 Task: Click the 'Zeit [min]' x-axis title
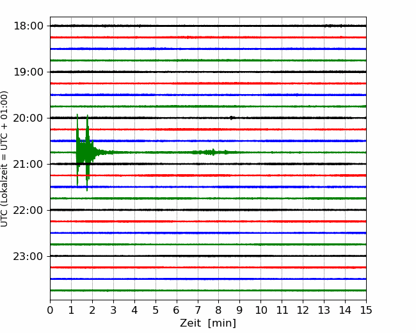tap(208, 323)
